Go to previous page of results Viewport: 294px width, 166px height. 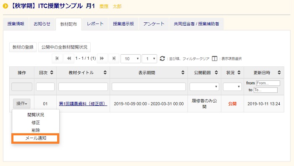tap(69, 58)
